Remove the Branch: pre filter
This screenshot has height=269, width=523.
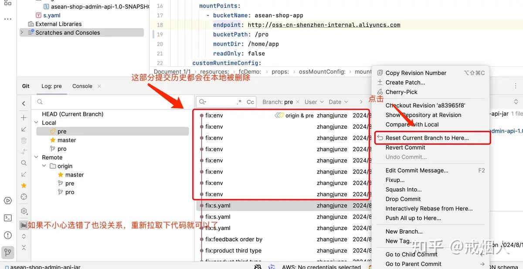pos(298,102)
